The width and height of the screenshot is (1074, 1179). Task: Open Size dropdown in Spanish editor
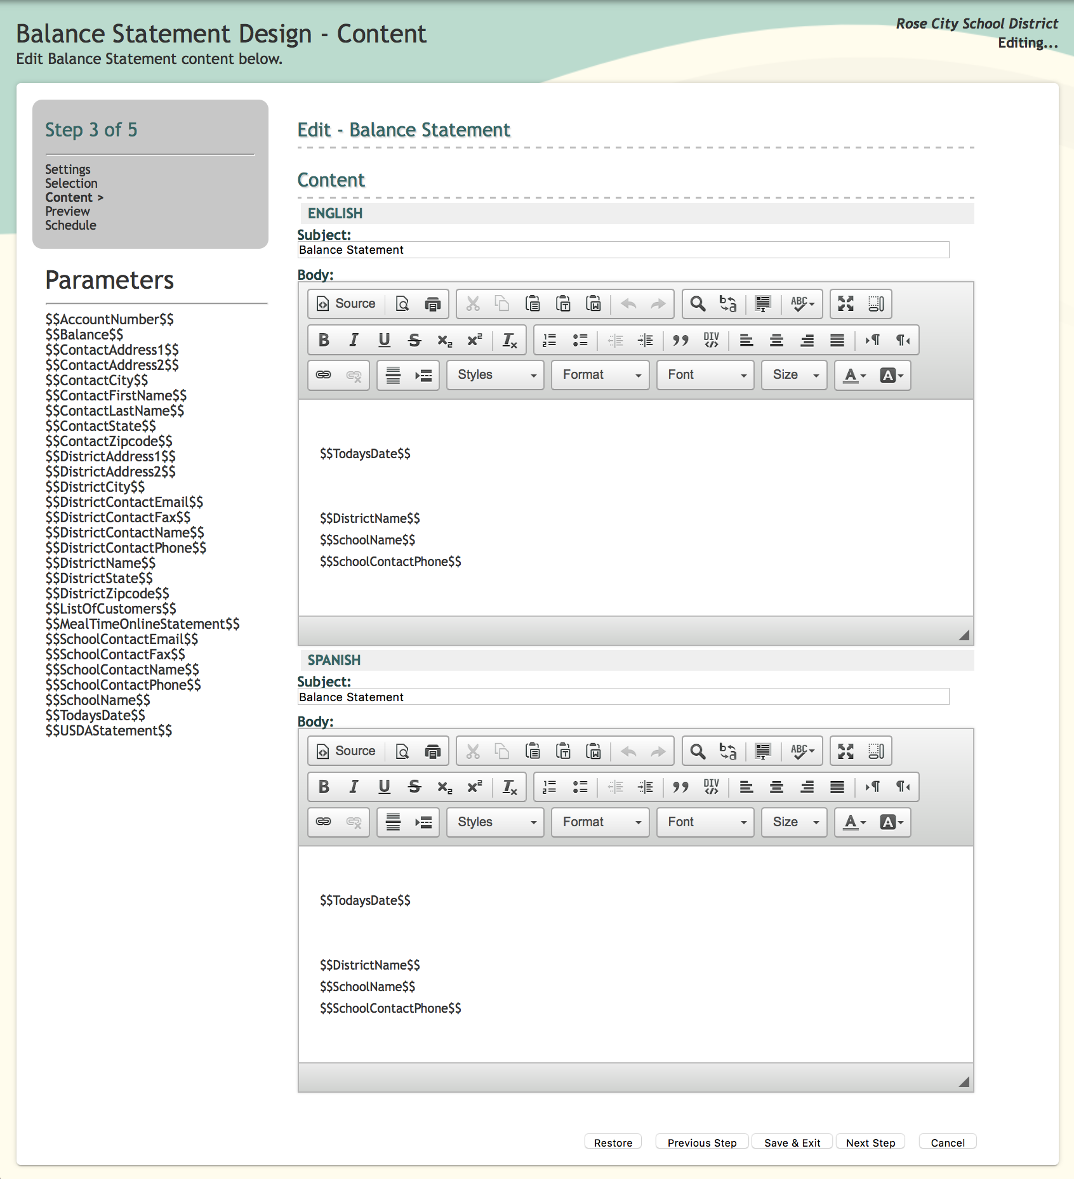pyautogui.click(x=794, y=822)
